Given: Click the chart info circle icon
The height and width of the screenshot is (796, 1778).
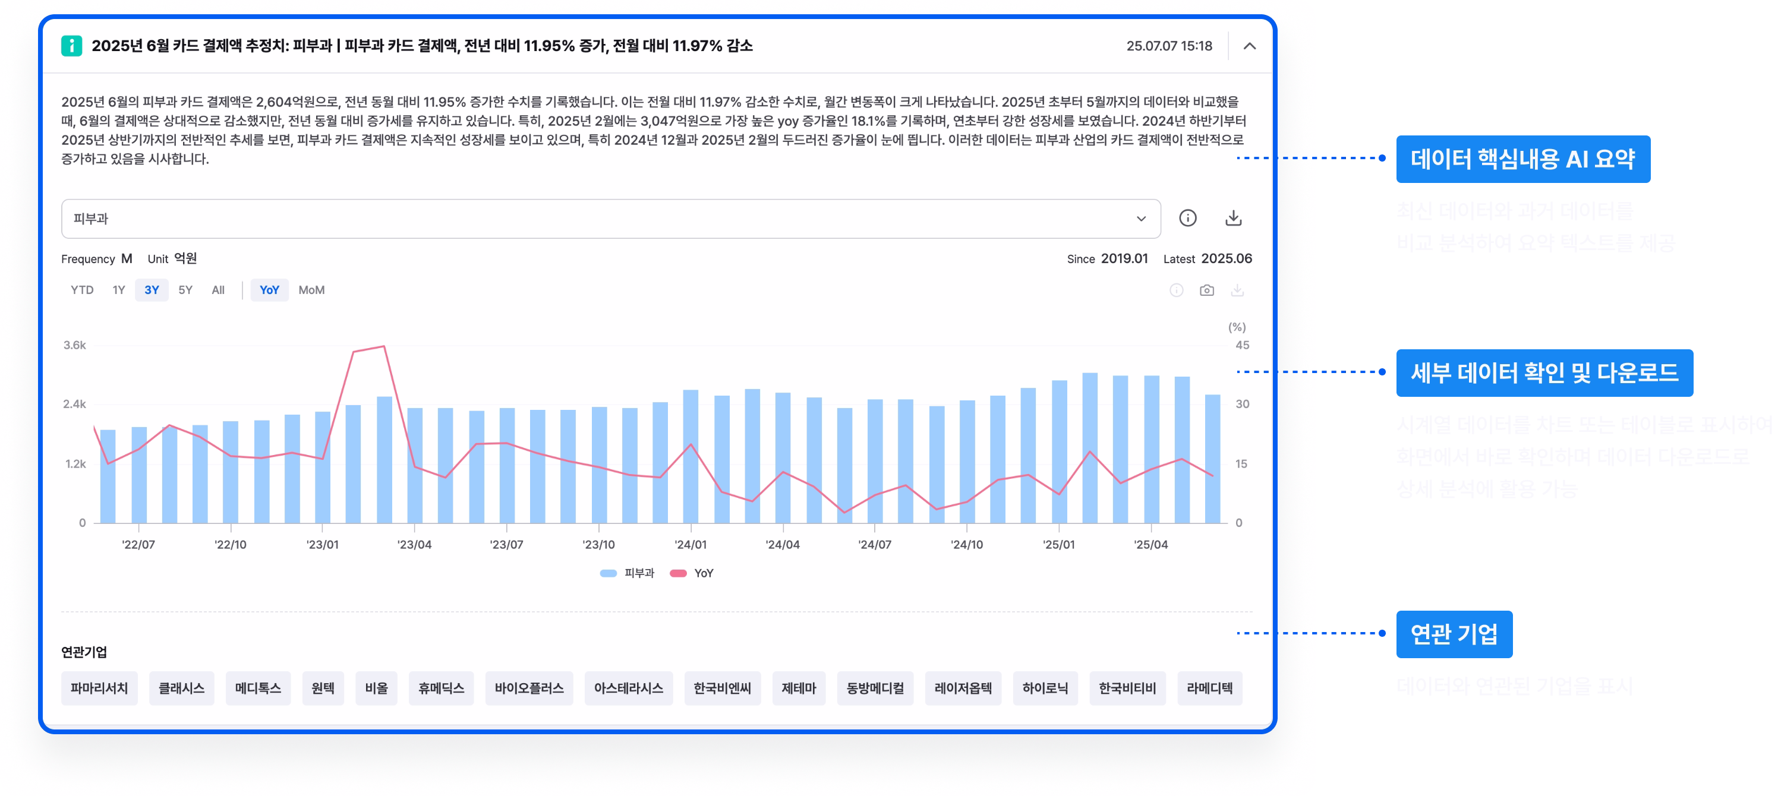Looking at the screenshot, I should 1176,290.
